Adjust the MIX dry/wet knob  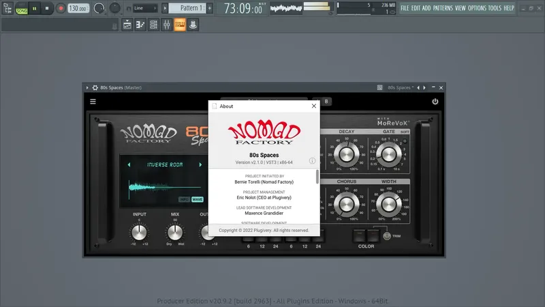coord(175,233)
